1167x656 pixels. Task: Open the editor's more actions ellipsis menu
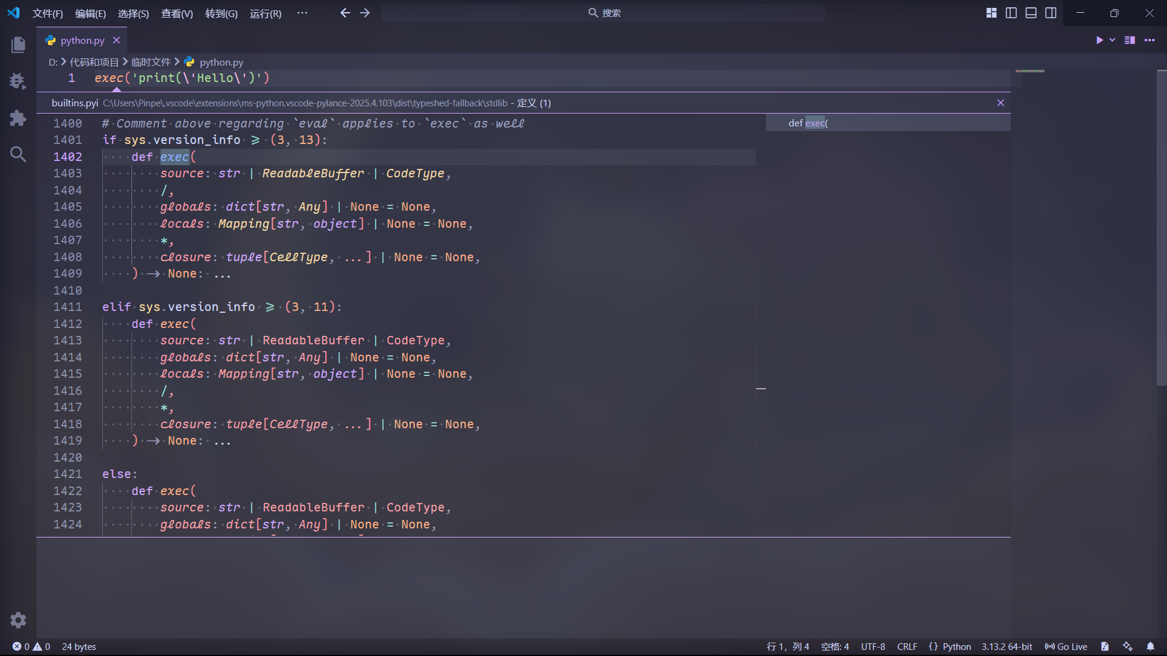1149,40
